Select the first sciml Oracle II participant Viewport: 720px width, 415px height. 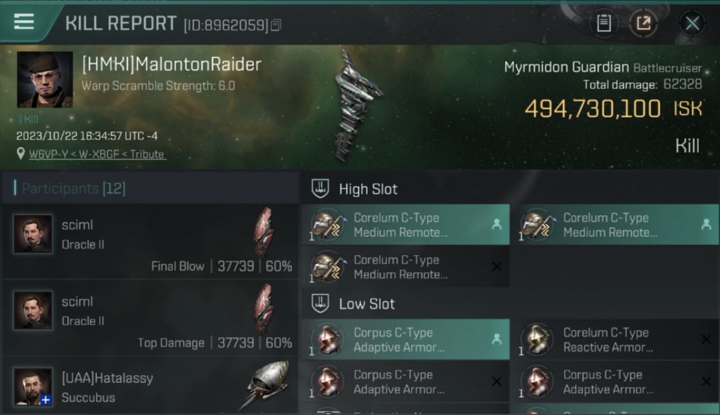pyautogui.click(x=151, y=241)
